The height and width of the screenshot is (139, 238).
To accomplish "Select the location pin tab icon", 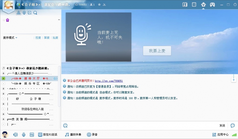I will coord(24,13).
